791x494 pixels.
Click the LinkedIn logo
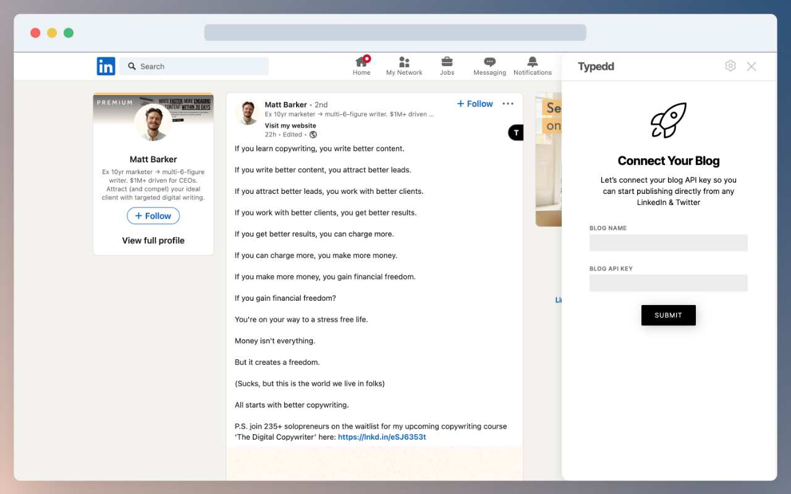(x=106, y=66)
